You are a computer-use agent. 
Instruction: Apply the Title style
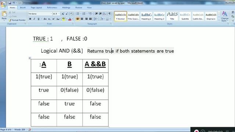172,16
